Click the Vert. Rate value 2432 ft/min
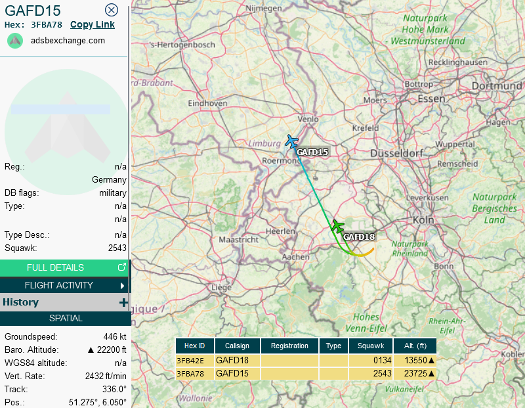The height and width of the screenshot is (408, 525). coord(106,376)
